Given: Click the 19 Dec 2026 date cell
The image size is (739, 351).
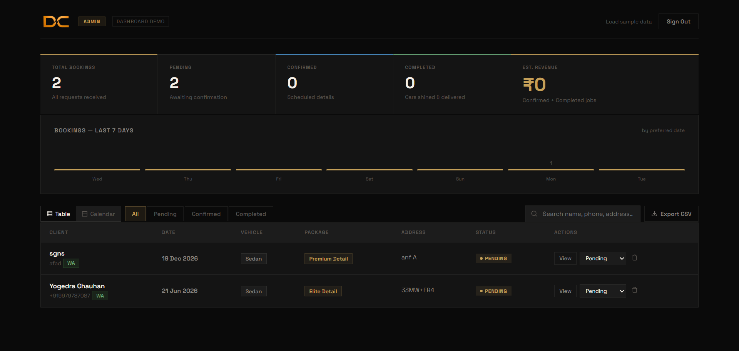Looking at the screenshot, I should pos(180,258).
